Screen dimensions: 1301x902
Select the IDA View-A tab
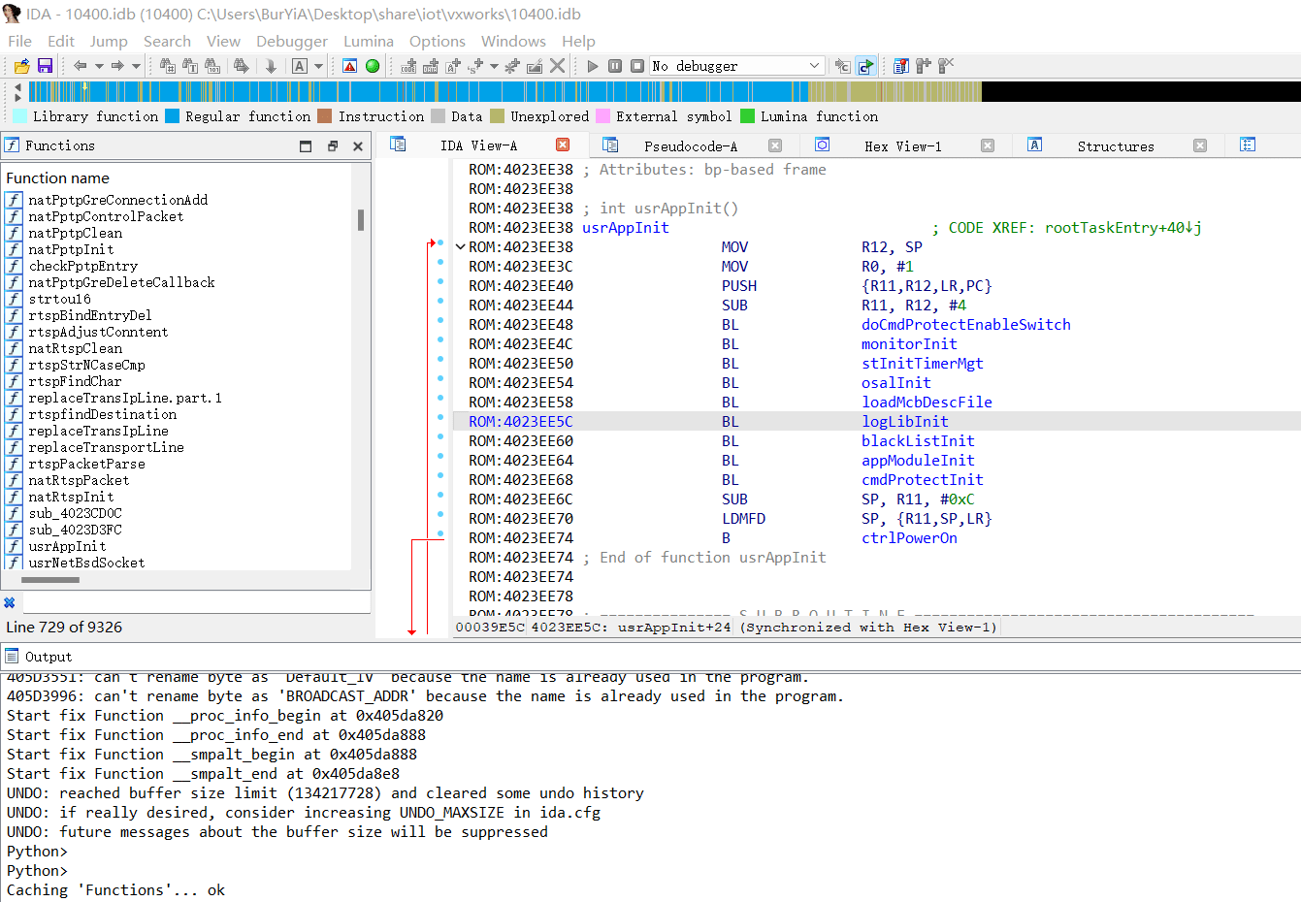coord(478,145)
